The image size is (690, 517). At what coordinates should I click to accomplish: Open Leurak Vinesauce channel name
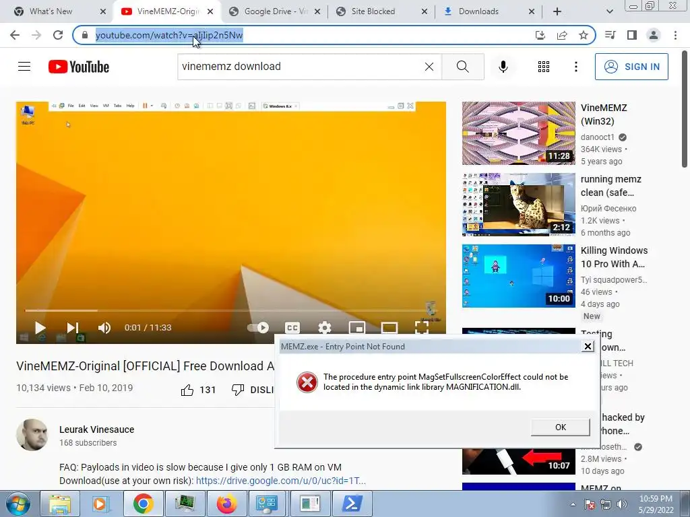coord(97,429)
